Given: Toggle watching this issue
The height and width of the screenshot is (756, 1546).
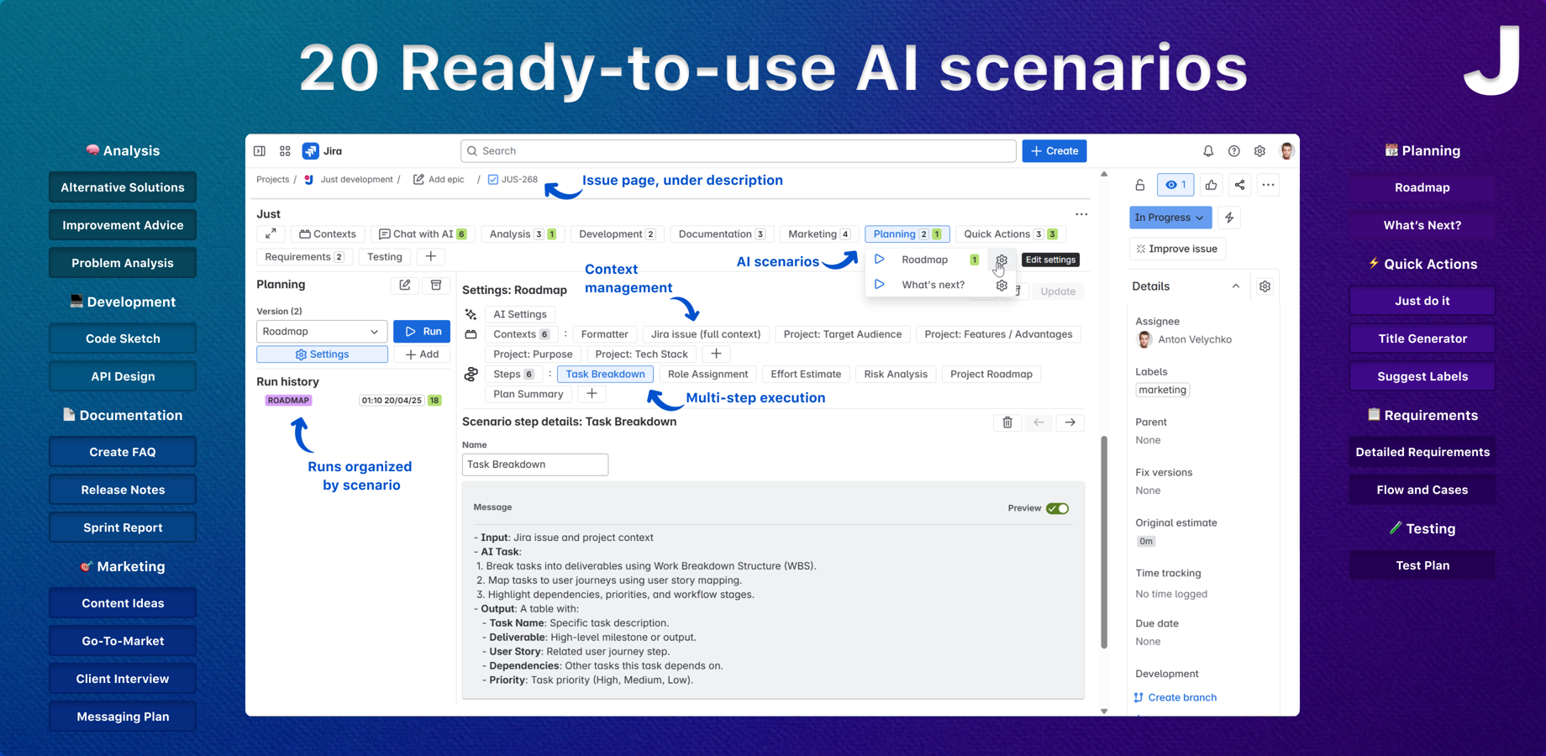Looking at the screenshot, I should (x=1175, y=185).
